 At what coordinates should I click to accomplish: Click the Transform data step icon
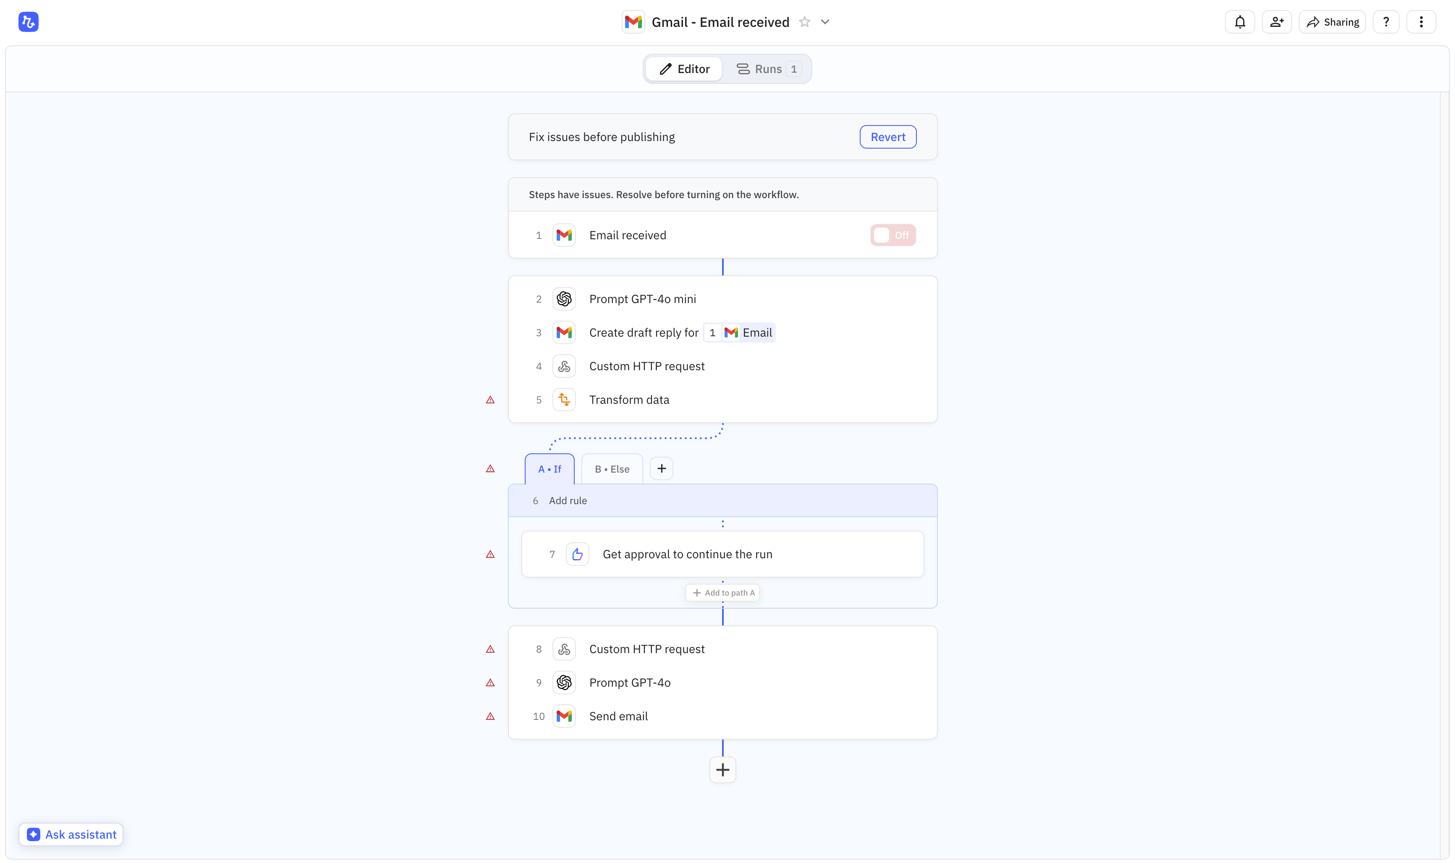pyautogui.click(x=563, y=400)
